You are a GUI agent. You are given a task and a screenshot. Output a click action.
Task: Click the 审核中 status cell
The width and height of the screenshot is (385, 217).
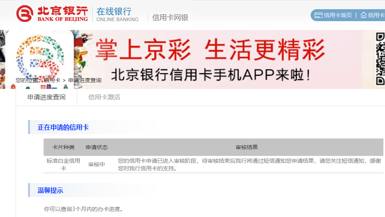click(x=96, y=165)
